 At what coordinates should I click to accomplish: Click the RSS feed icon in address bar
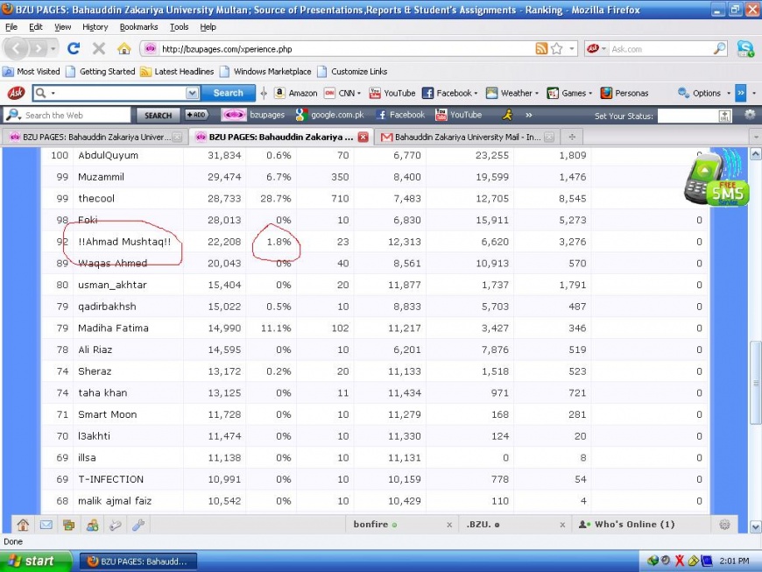(x=541, y=49)
